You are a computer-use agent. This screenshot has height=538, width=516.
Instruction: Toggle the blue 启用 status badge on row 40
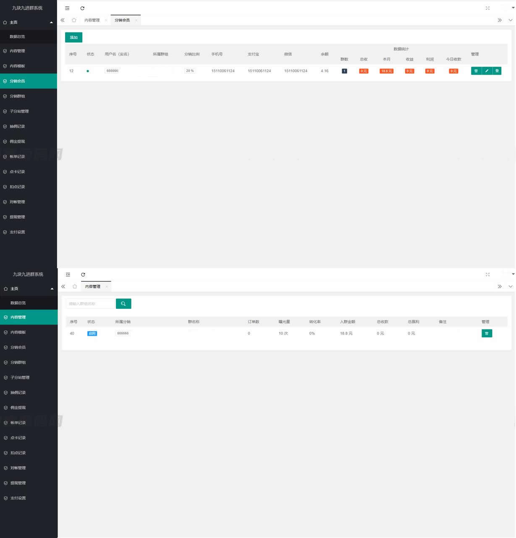(92, 334)
